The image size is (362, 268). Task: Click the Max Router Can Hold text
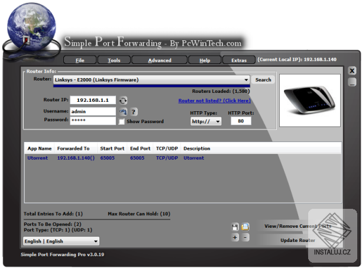[139, 214]
